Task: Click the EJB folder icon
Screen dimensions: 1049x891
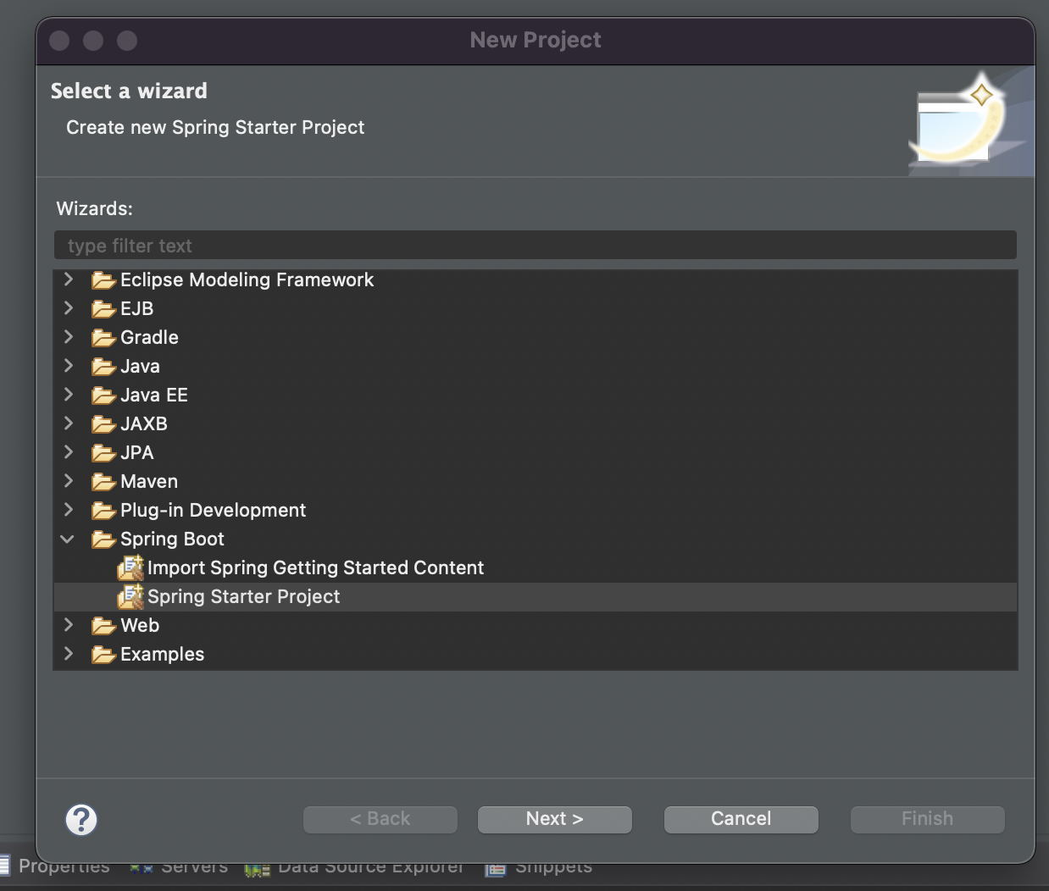Action: (x=103, y=309)
